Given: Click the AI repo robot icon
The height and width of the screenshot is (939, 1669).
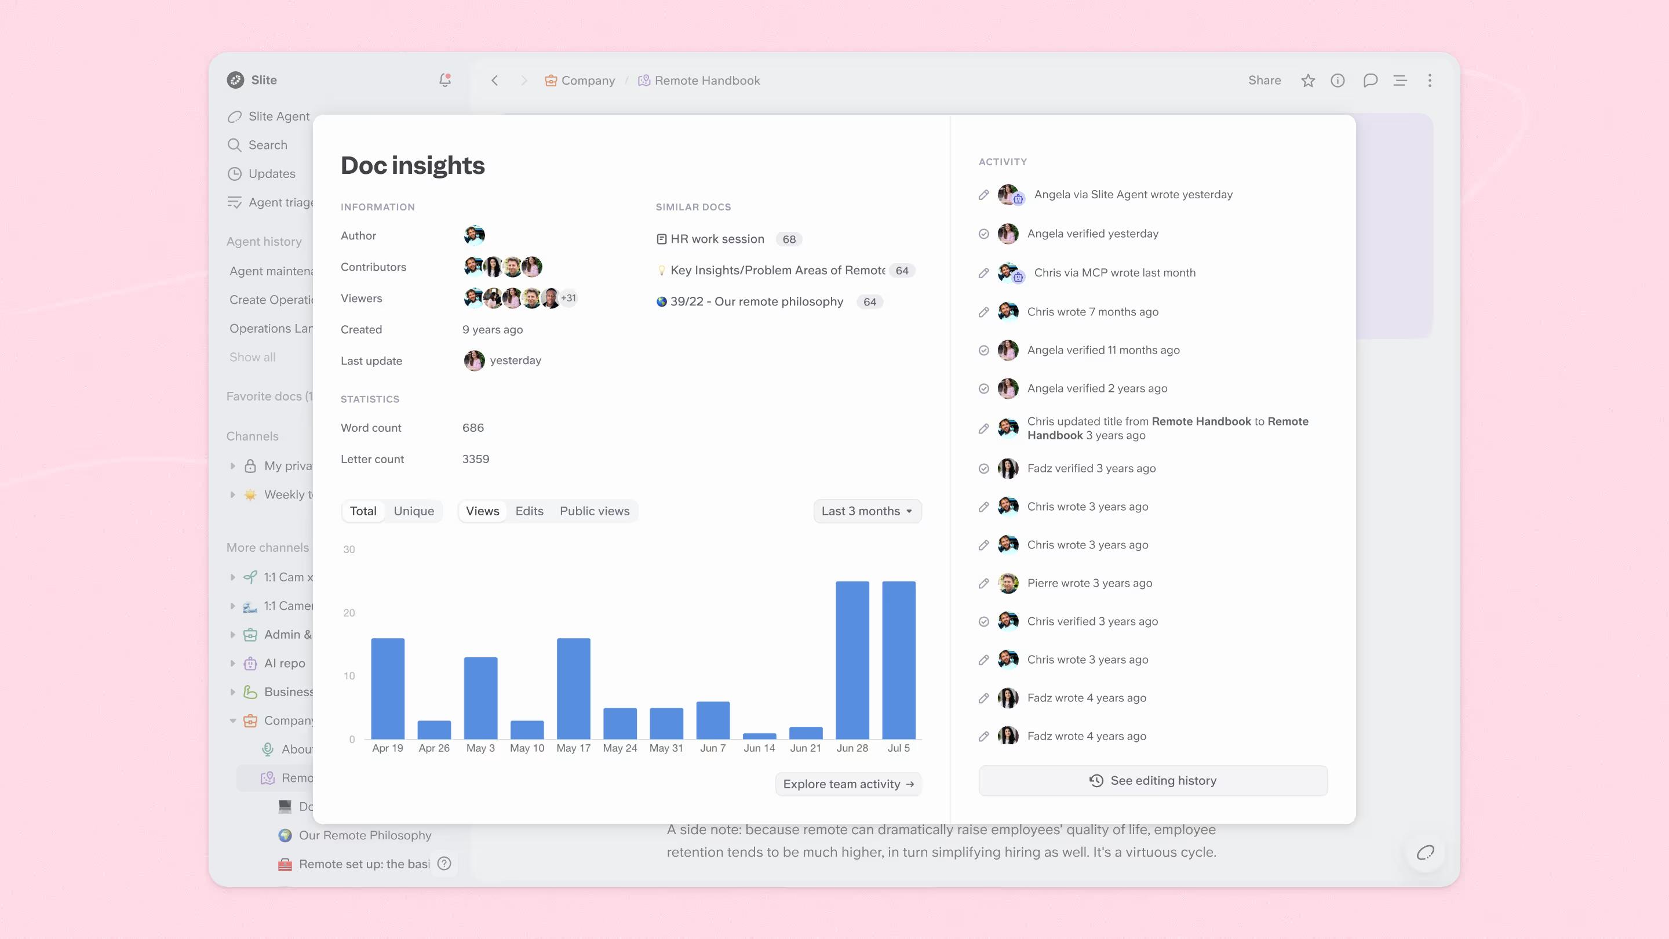Looking at the screenshot, I should click(250, 663).
